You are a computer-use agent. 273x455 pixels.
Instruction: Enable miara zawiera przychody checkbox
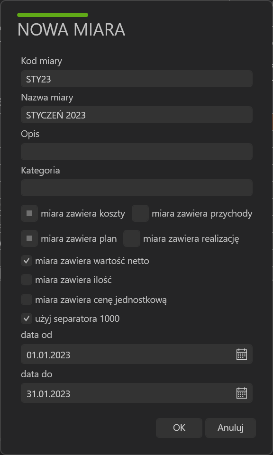[140, 214]
